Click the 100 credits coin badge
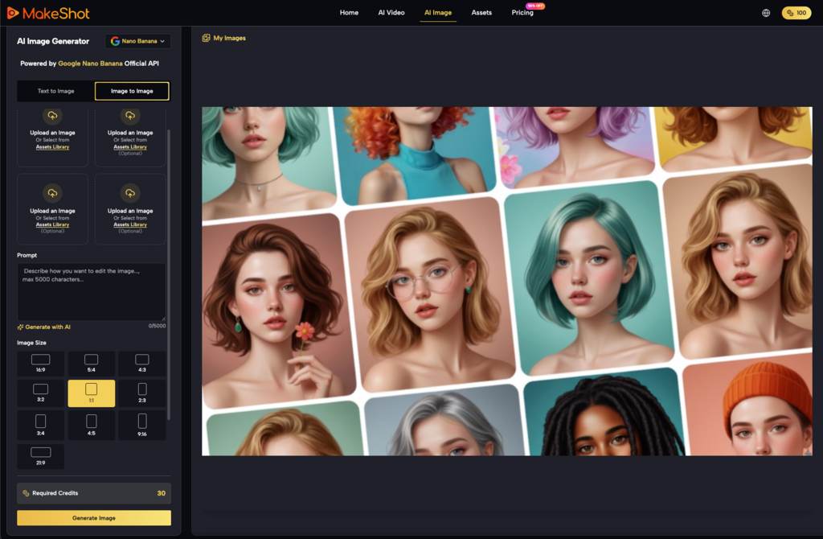The width and height of the screenshot is (823, 539). coord(796,13)
